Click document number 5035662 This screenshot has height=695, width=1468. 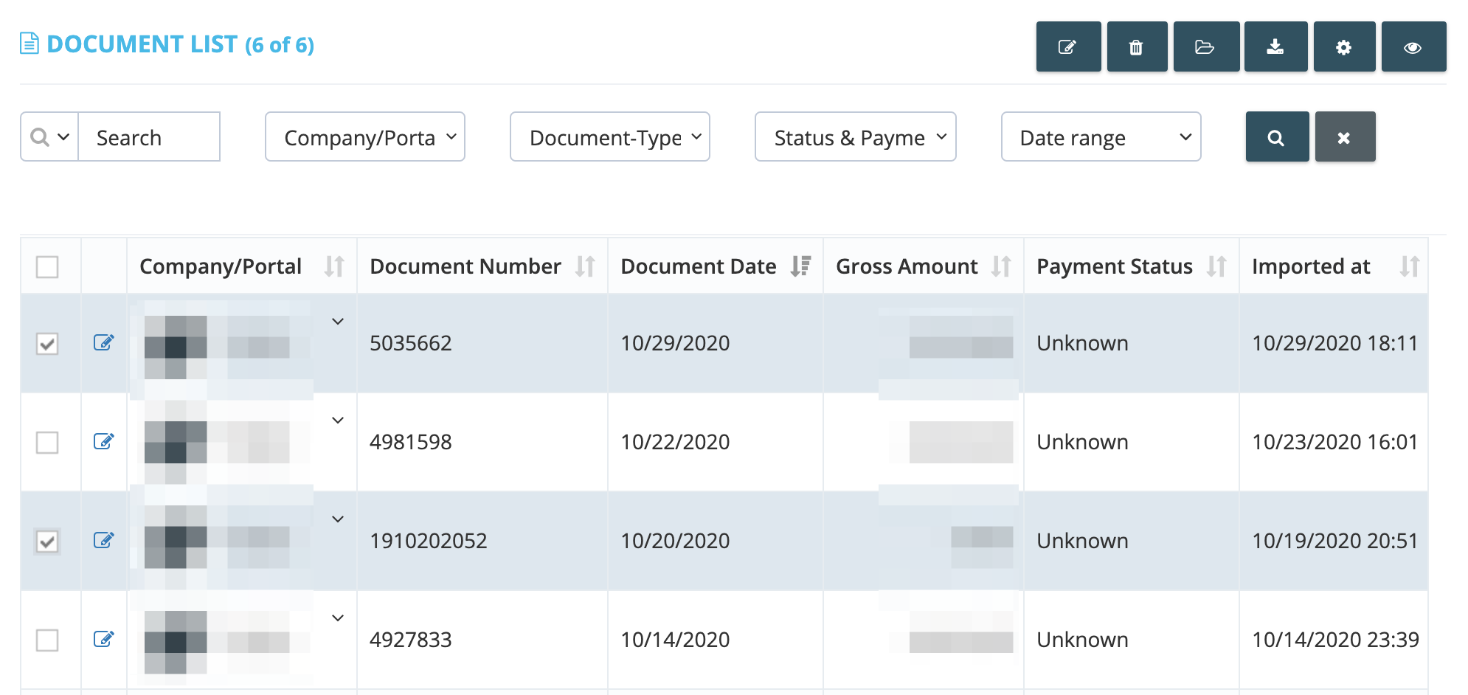tap(411, 343)
